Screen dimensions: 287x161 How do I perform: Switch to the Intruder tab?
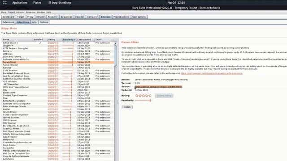click(40, 17)
